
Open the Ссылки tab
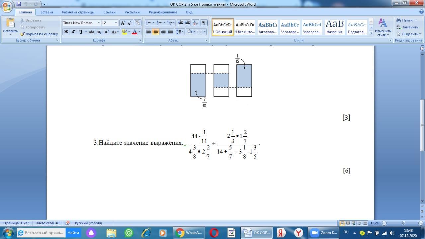pyautogui.click(x=109, y=12)
